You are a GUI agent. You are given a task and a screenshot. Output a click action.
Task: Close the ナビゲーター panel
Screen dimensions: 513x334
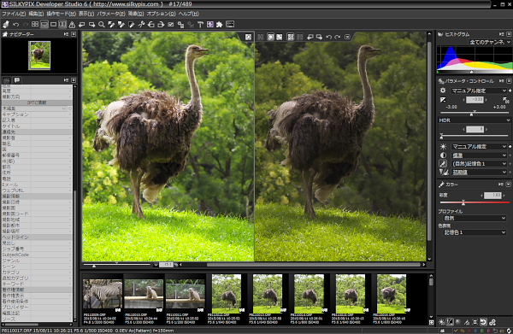point(74,34)
